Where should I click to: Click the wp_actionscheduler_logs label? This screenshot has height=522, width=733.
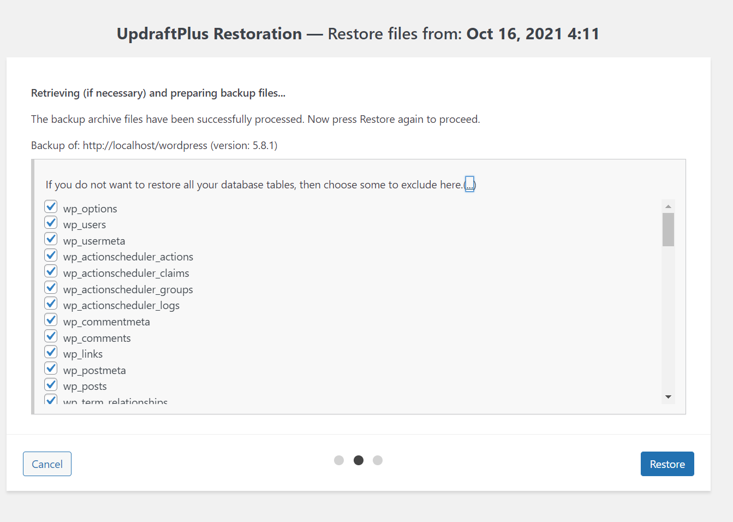[x=121, y=305]
